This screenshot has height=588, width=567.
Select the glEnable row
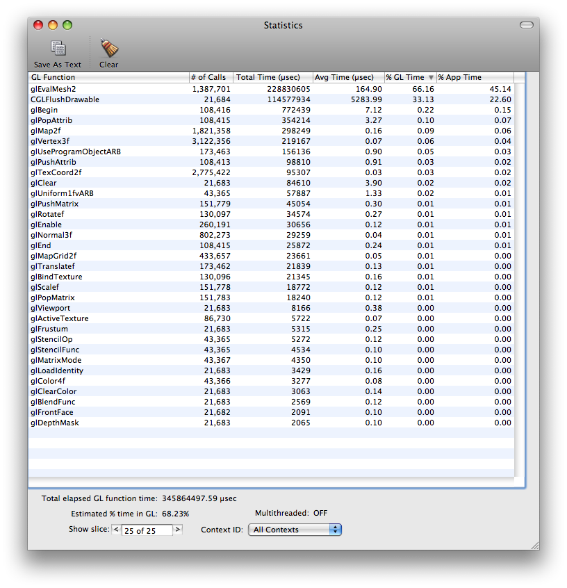click(x=271, y=224)
